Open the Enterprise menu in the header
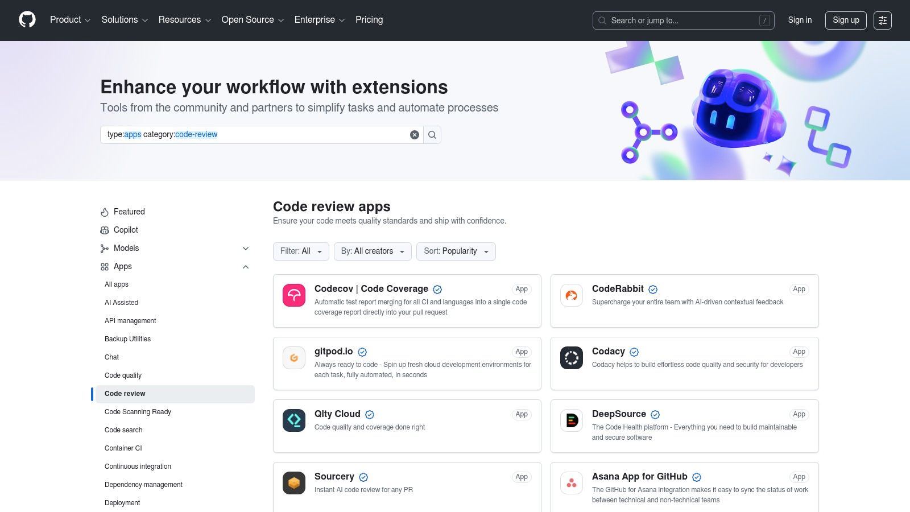This screenshot has width=910, height=512. (320, 20)
